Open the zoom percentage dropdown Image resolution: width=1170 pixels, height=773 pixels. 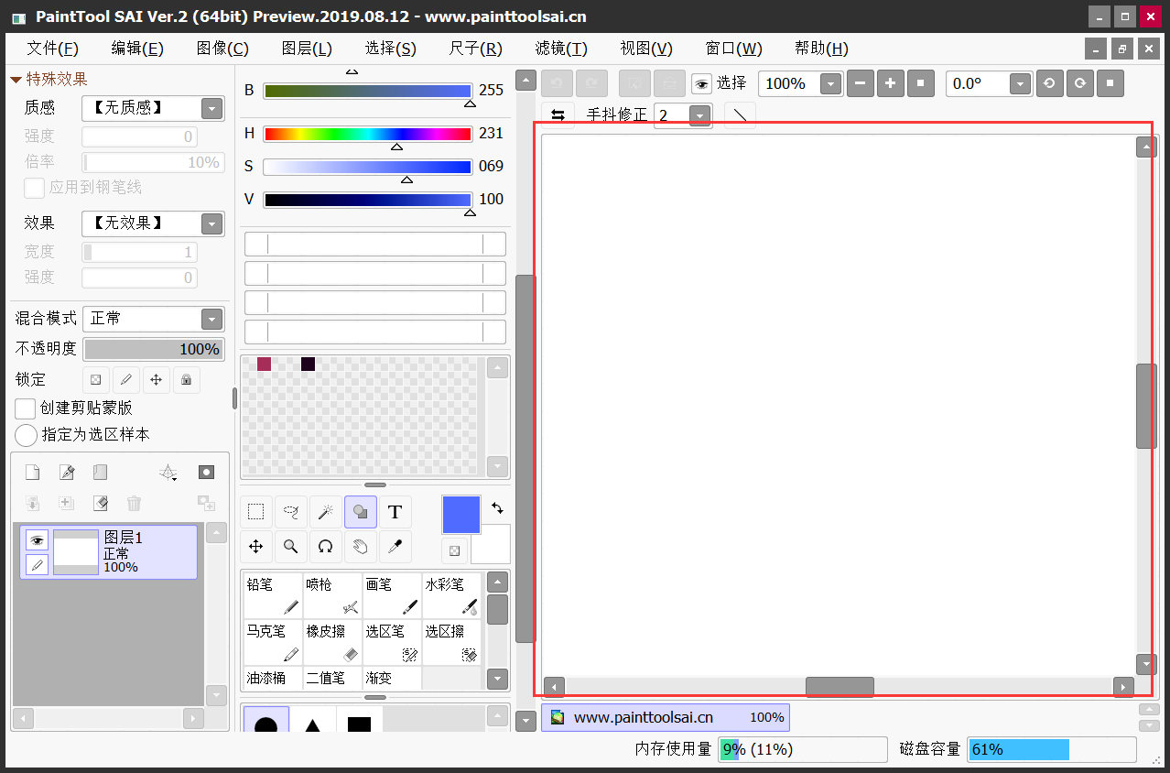(830, 83)
